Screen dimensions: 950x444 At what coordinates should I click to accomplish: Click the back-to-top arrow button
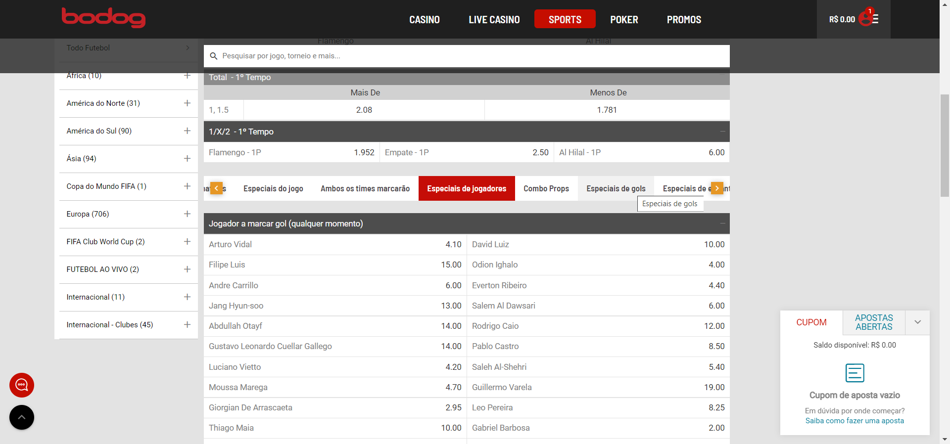pos(22,417)
